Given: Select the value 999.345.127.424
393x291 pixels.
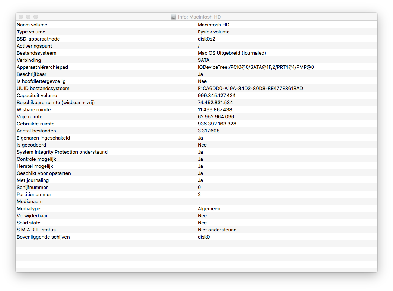Looking at the screenshot, I should [x=216, y=95].
